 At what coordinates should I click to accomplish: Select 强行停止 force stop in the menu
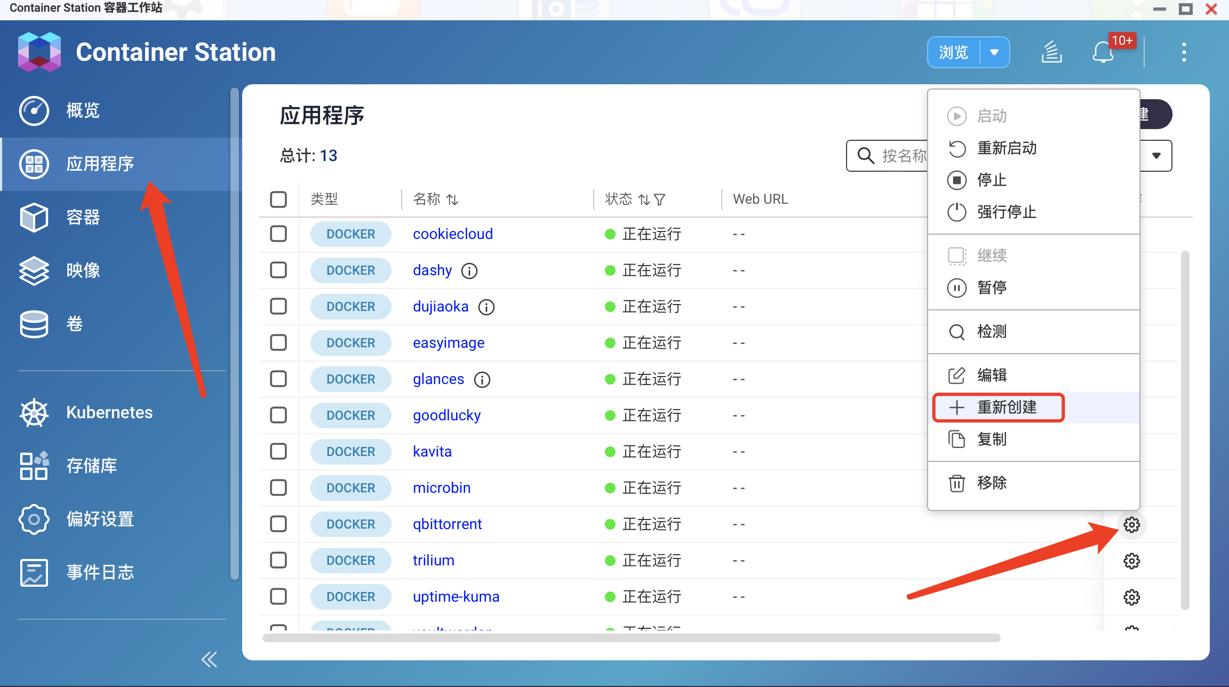[1034, 212]
